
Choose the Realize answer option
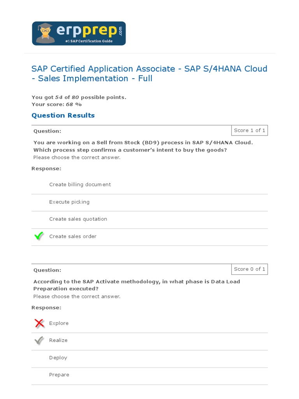pyautogui.click(x=58, y=340)
